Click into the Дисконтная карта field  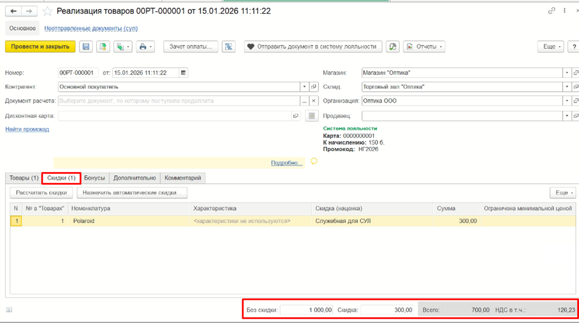(x=175, y=116)
